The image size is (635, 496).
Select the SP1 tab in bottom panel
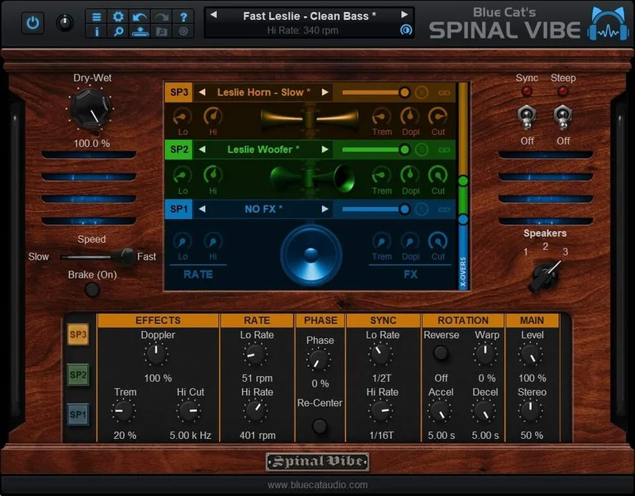point(78,414)
